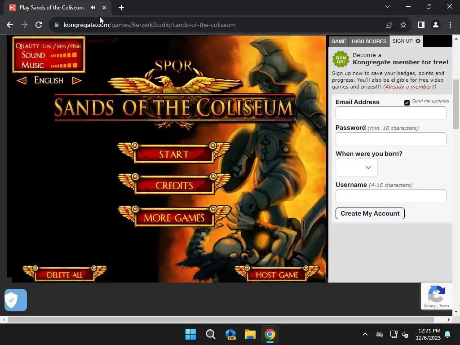Open the notifications bell icon
The width and height of the screenshot is (460, 345).
click(448, 334)
